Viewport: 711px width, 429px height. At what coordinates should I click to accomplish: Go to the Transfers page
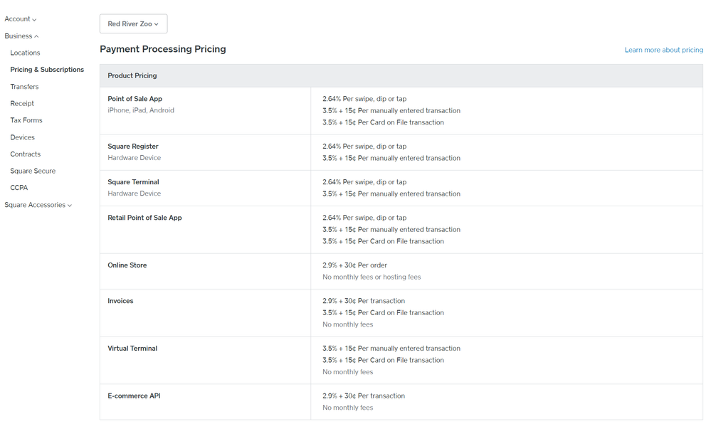tap(24, 87)
